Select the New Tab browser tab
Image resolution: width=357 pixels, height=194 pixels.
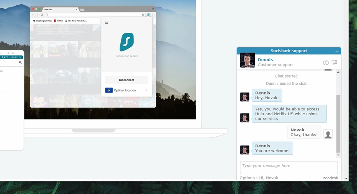click(60, 9)
